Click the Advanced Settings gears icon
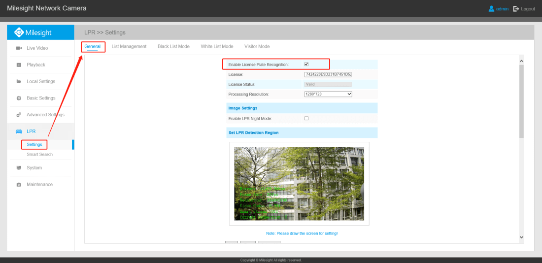 coord(19,115)
